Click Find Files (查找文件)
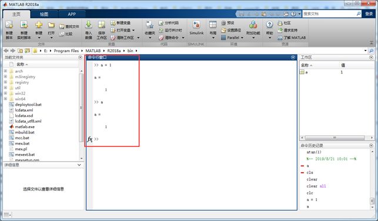 69,26
